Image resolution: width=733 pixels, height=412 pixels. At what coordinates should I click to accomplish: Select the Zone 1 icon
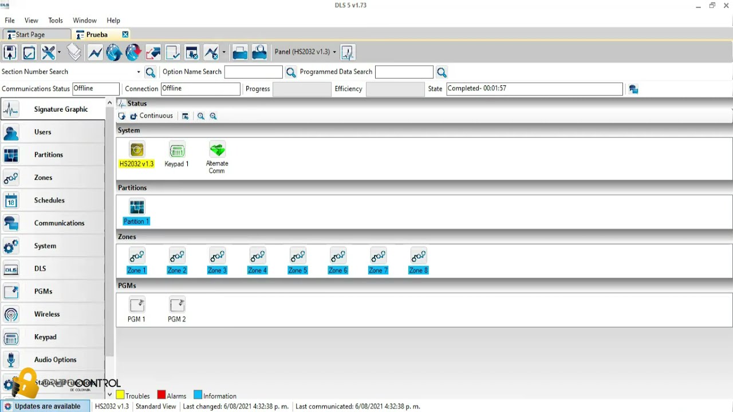136,262
